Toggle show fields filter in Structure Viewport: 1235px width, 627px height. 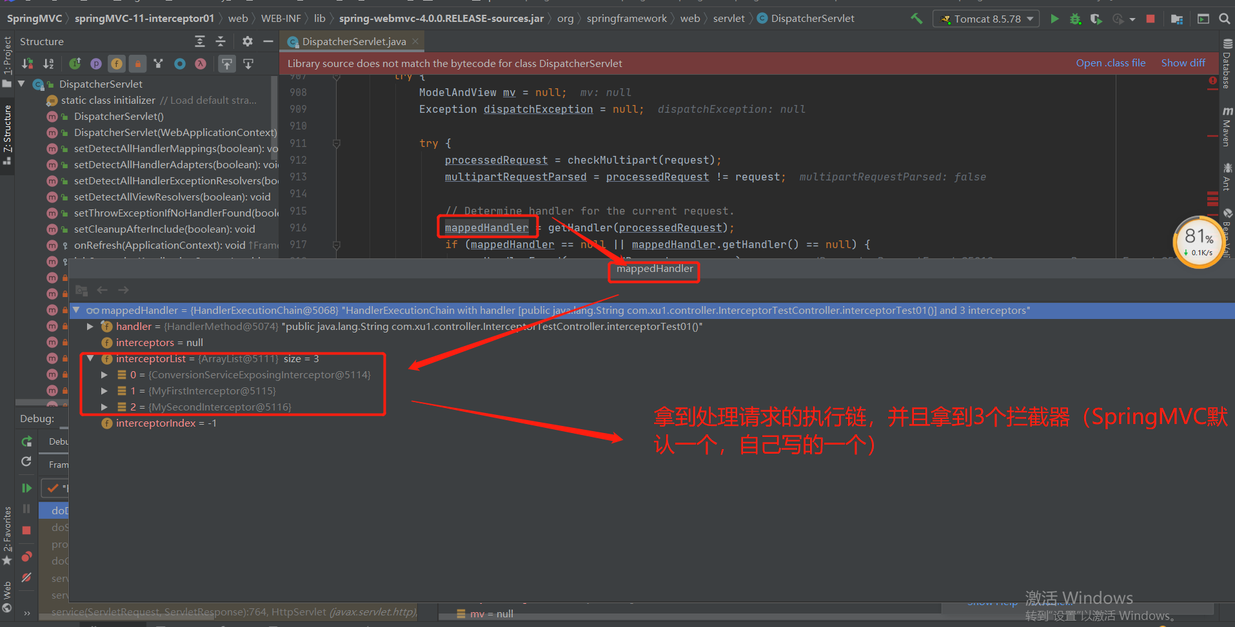[x=117, y=64]
